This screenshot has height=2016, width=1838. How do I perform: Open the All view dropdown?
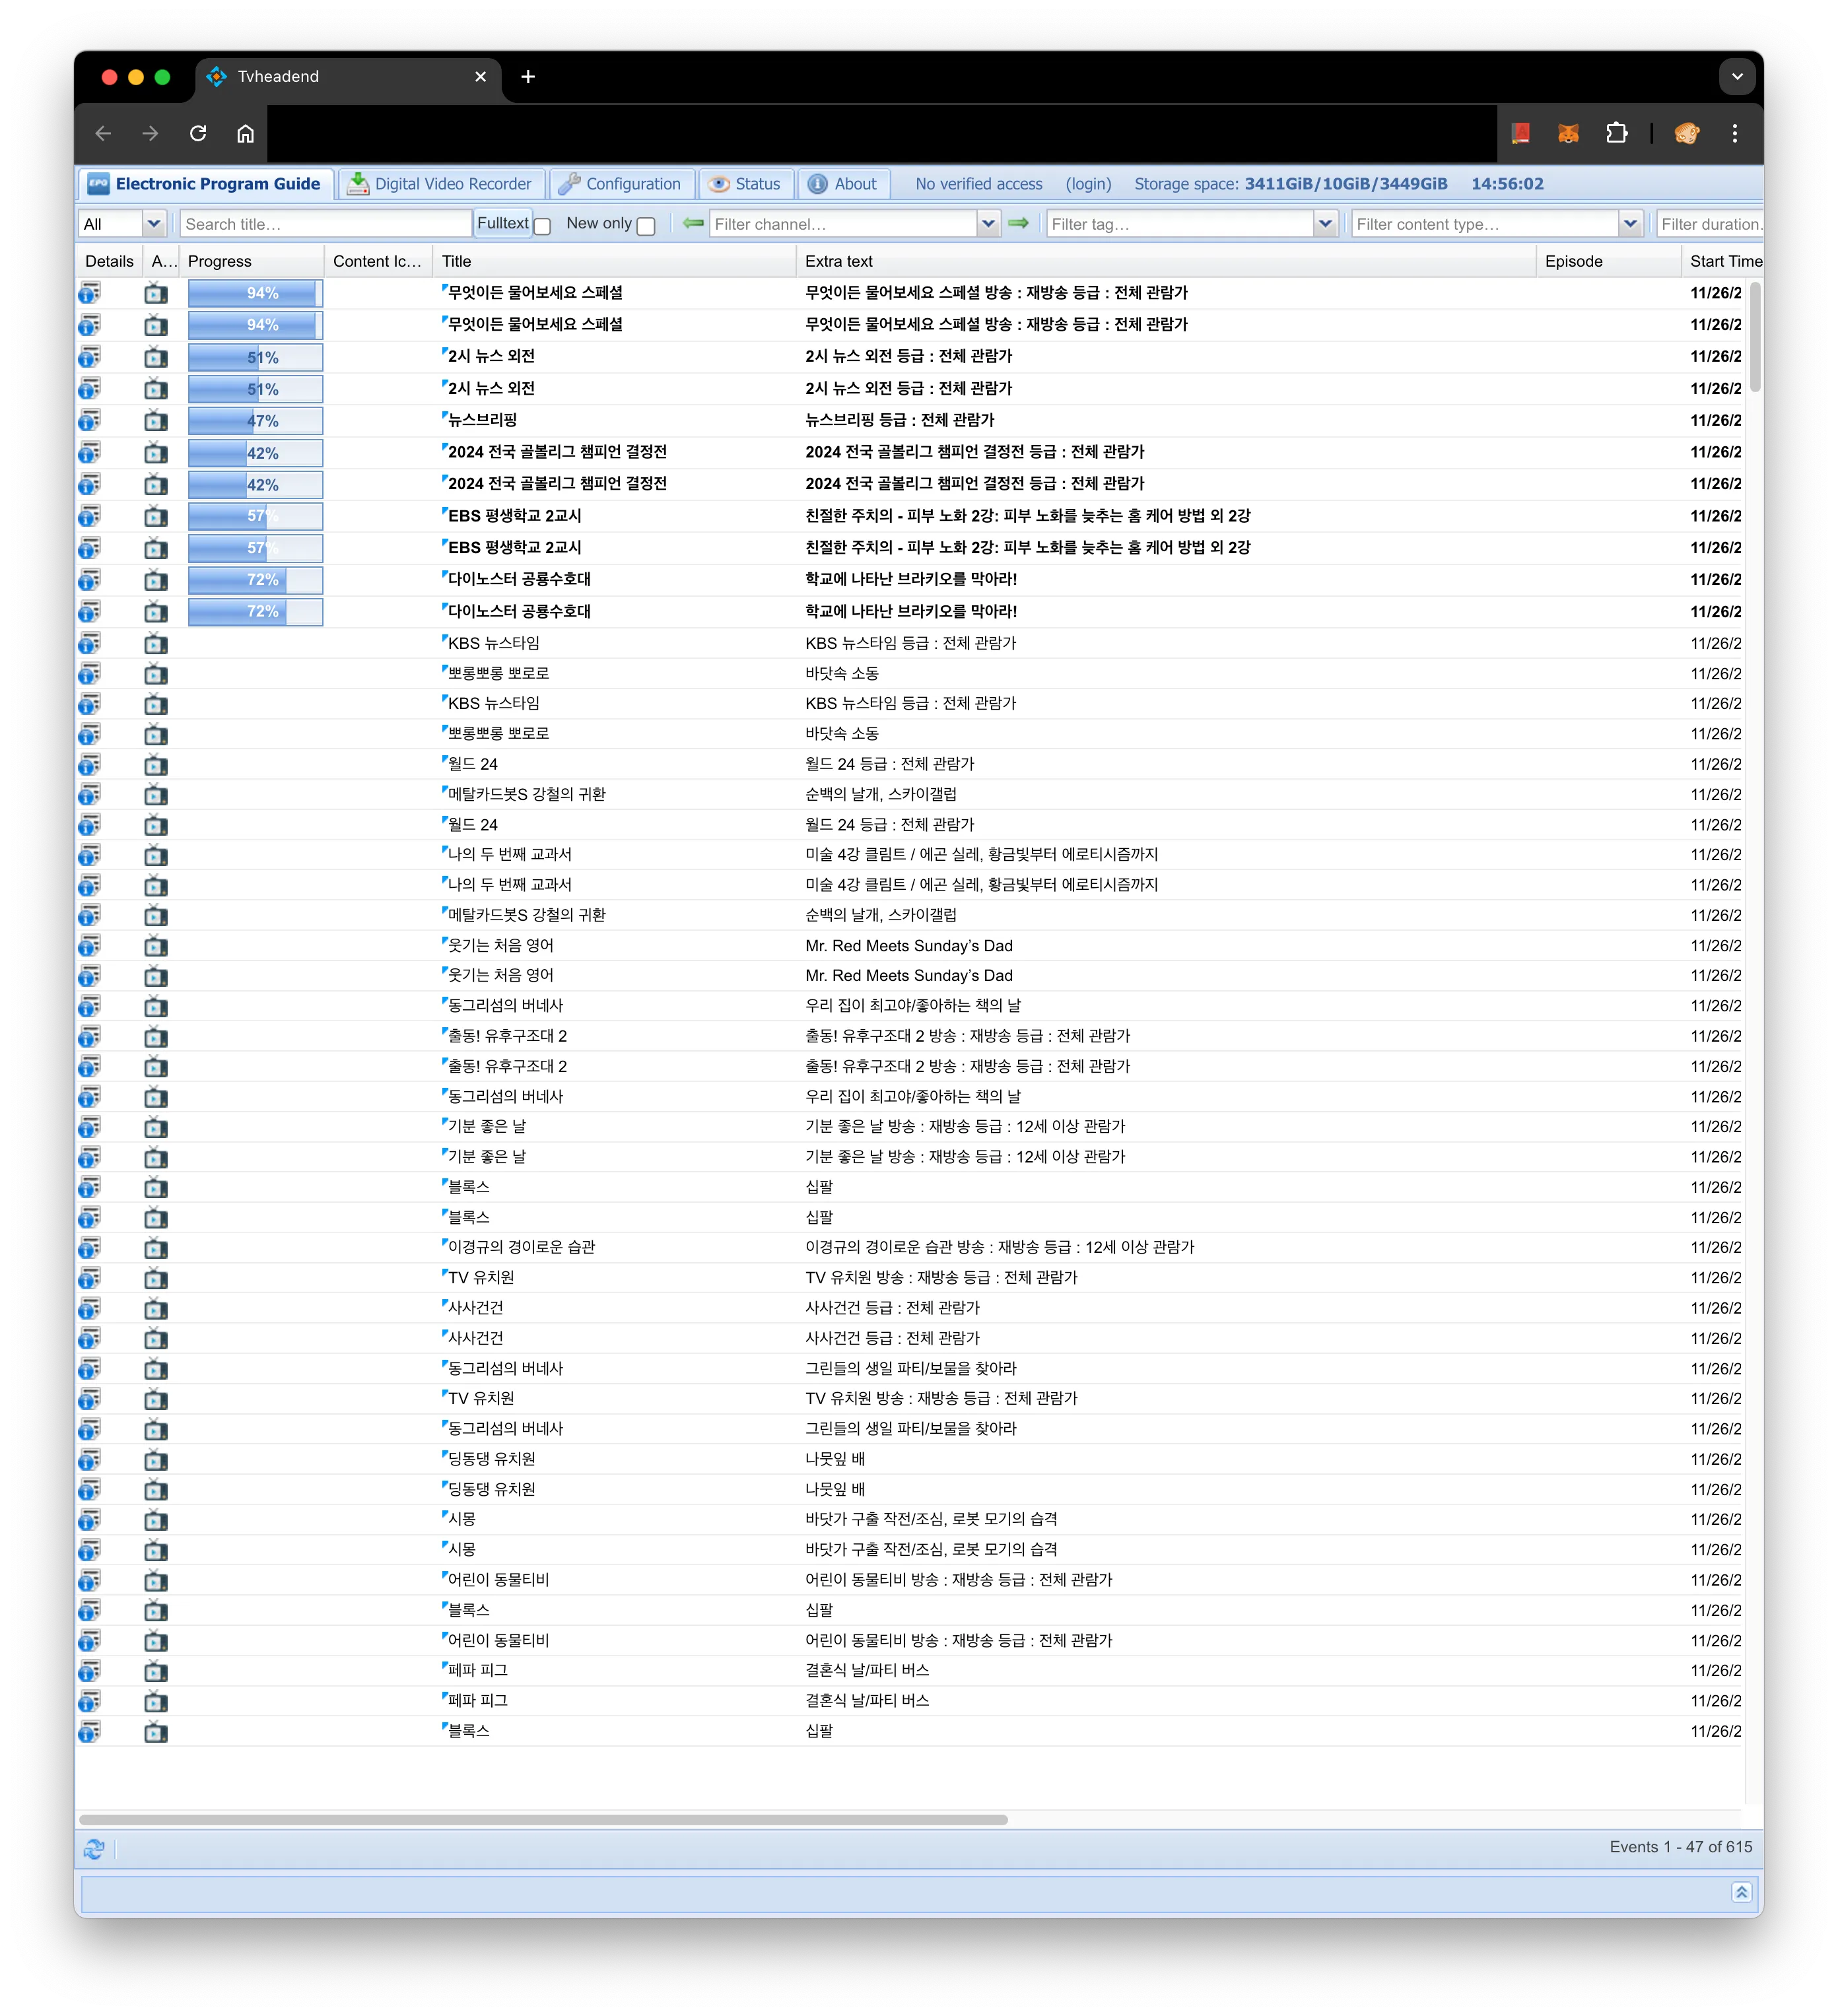(x=153, y=224)
